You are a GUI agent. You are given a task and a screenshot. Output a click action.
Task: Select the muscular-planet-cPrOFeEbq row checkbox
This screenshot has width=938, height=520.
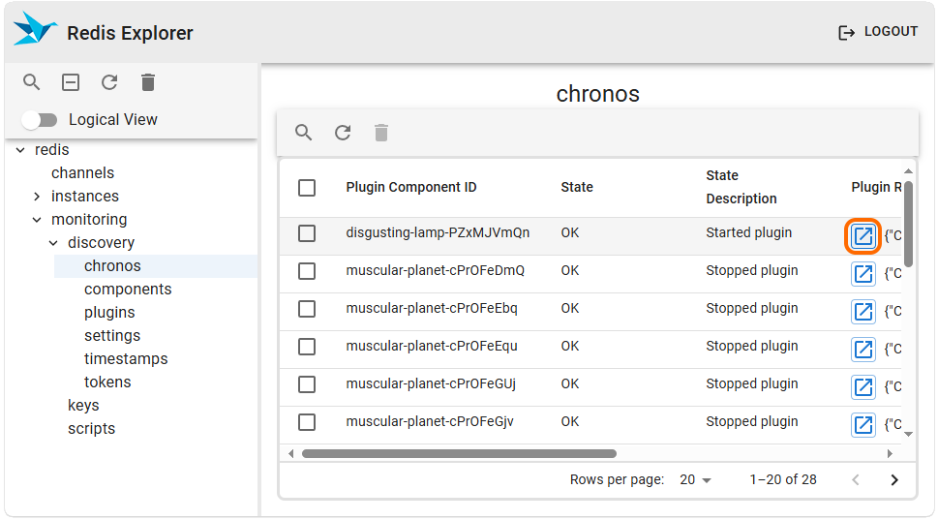click(307, 309)
